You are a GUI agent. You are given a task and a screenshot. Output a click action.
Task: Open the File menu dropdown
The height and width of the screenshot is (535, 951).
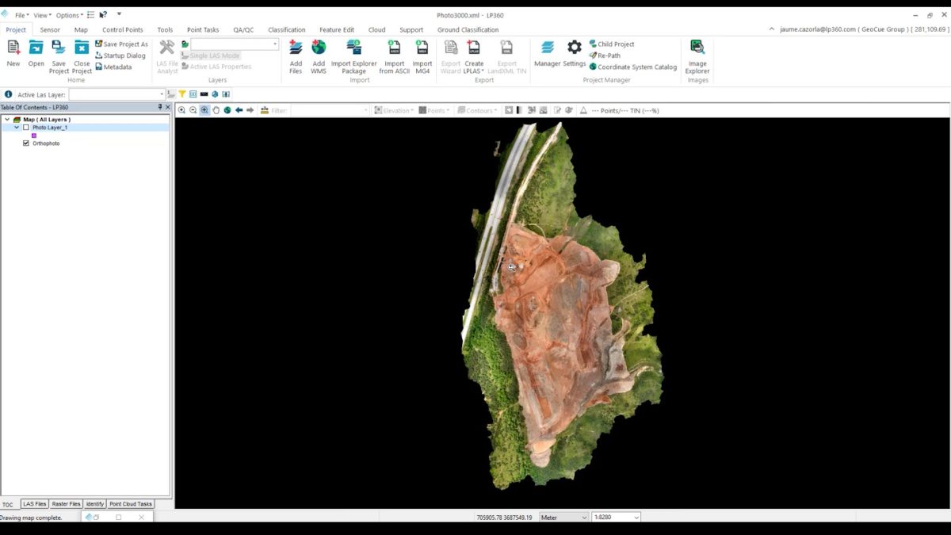[22, 15]
